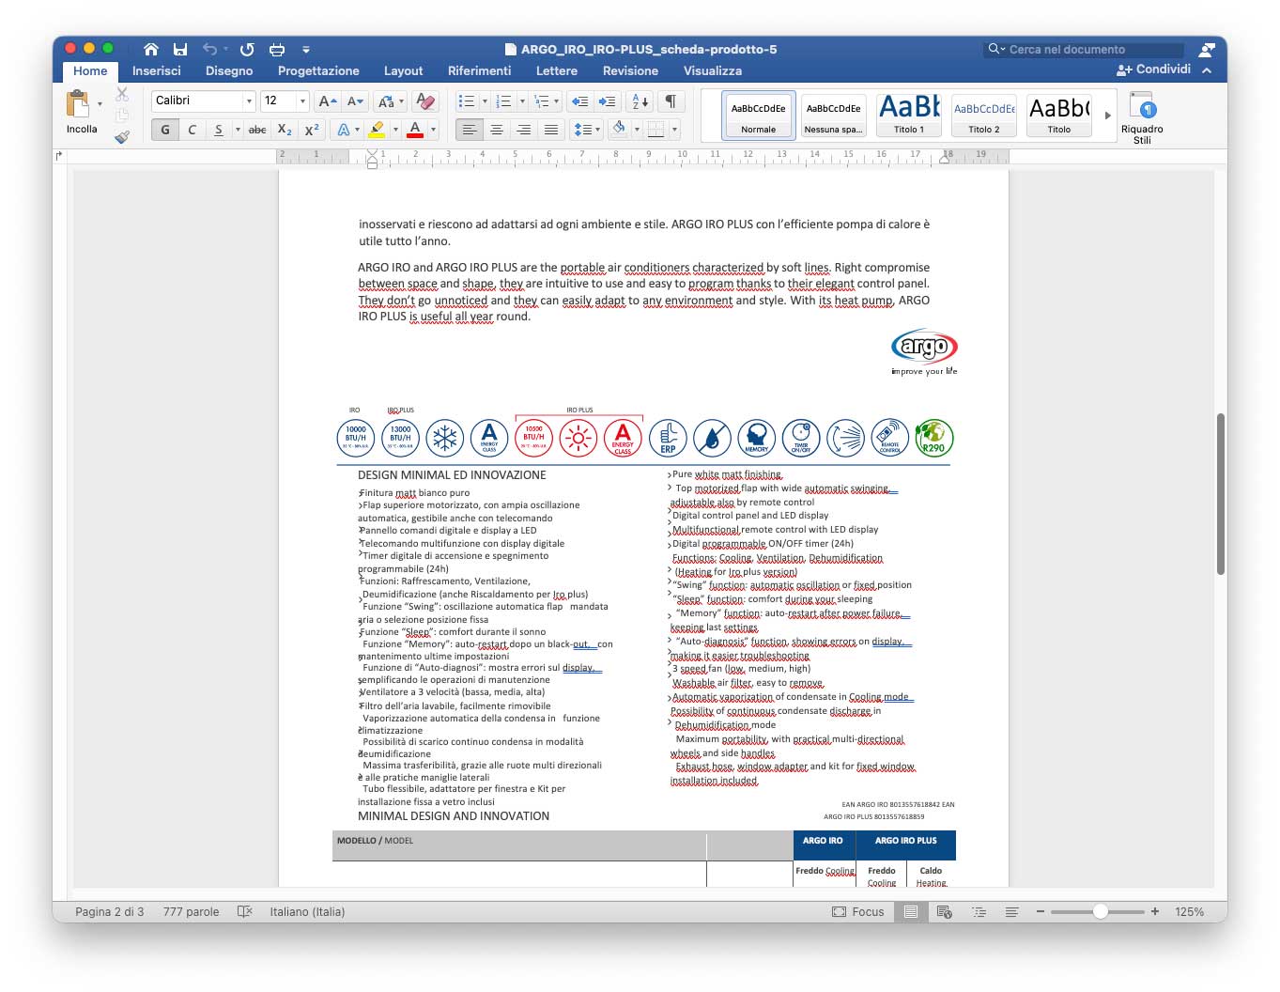The width and height of the screenshot is (1280, 992).
Task: Justify the paragraph text
Action: tap(551, 130)
